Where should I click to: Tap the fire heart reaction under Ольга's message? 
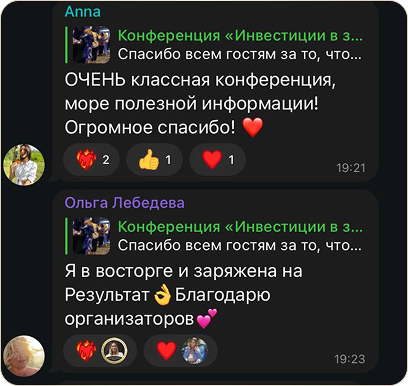tap(100, 351)
